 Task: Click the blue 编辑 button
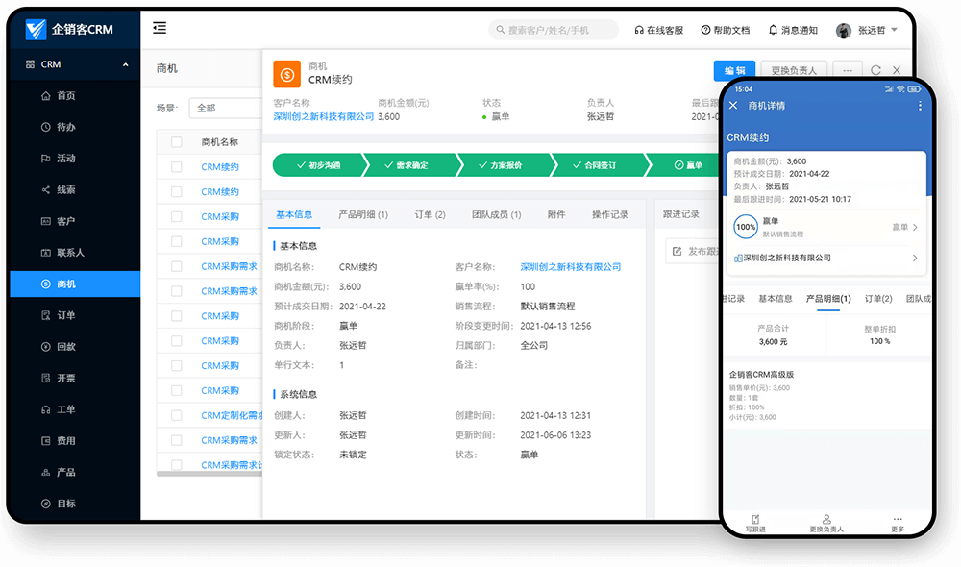[734, 70]
